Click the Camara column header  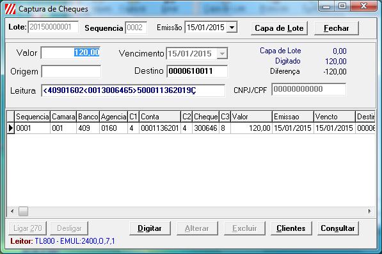coord(63,117)
